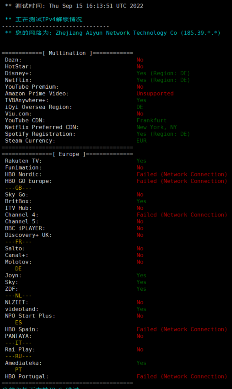Screen dimensions: 232x389
Task: Click the Multination section header
Action: 67,53
